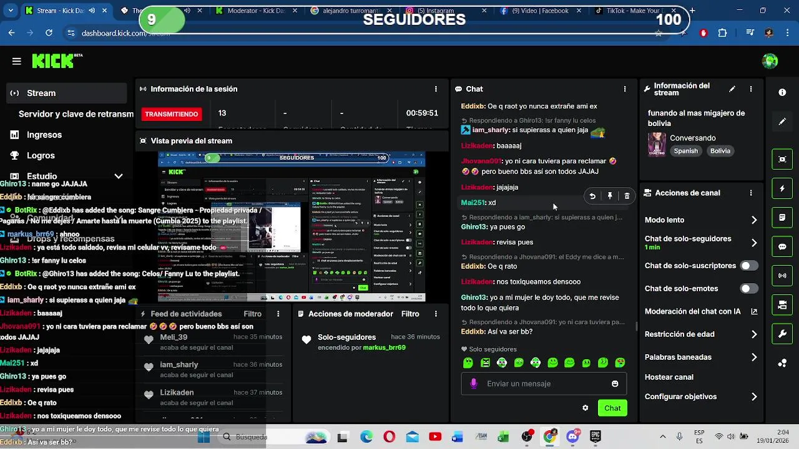Click the three-circles icon in right sidebar
The image size is (799, 449).
(x=782, y=364)
